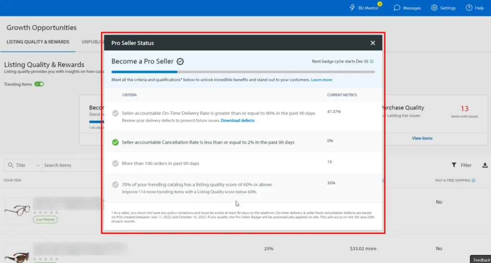Image resolution: width=491 pixels, height=263 pixels.
Task: Click green check for Cancellation Rate criterion
Action: [115, 142]
